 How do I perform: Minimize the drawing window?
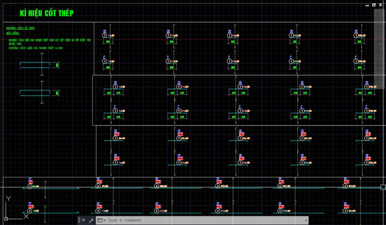[367, 5]
